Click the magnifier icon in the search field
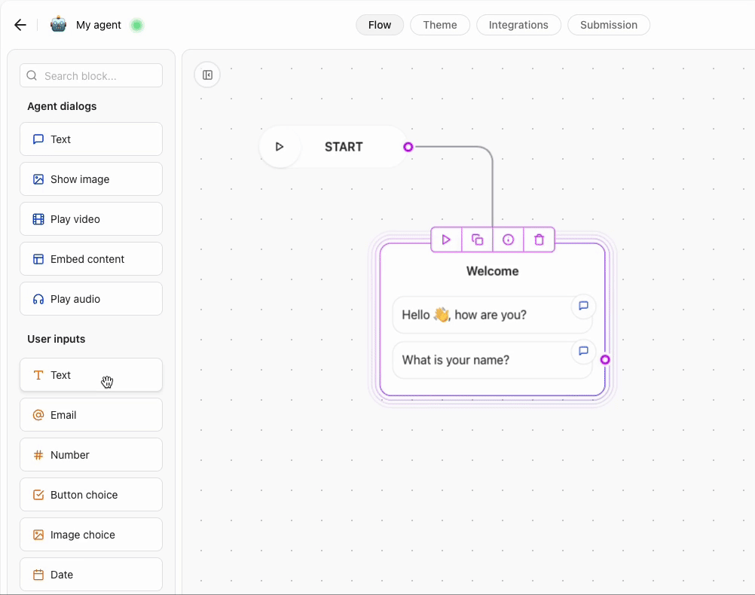 pos(31,75)
